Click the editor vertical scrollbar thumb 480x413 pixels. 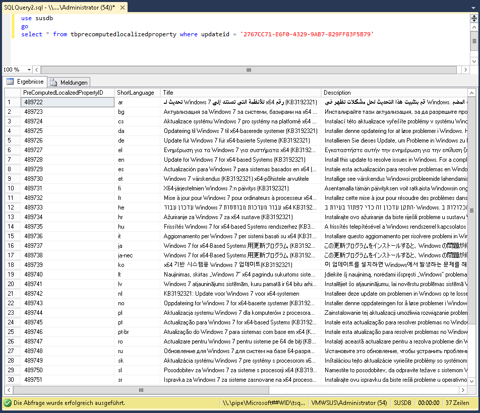tap(474, 42)
